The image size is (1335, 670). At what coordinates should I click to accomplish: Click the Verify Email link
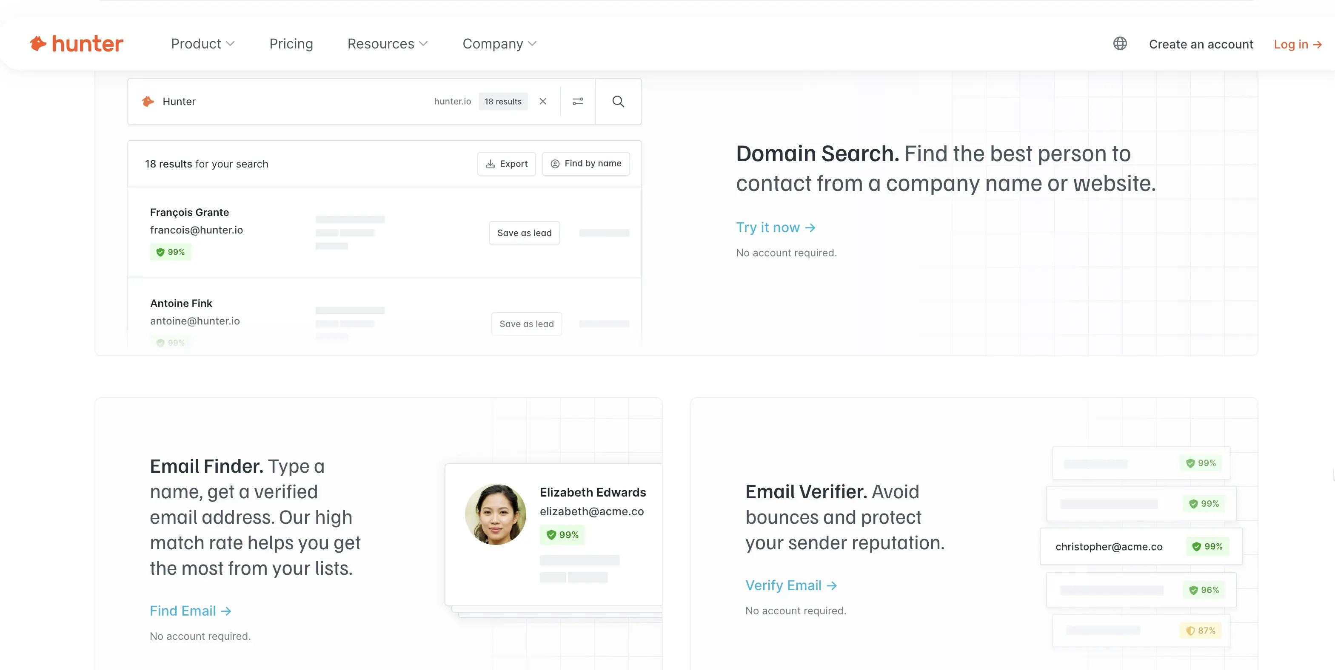pyautogui.click(x=791, y=585)
